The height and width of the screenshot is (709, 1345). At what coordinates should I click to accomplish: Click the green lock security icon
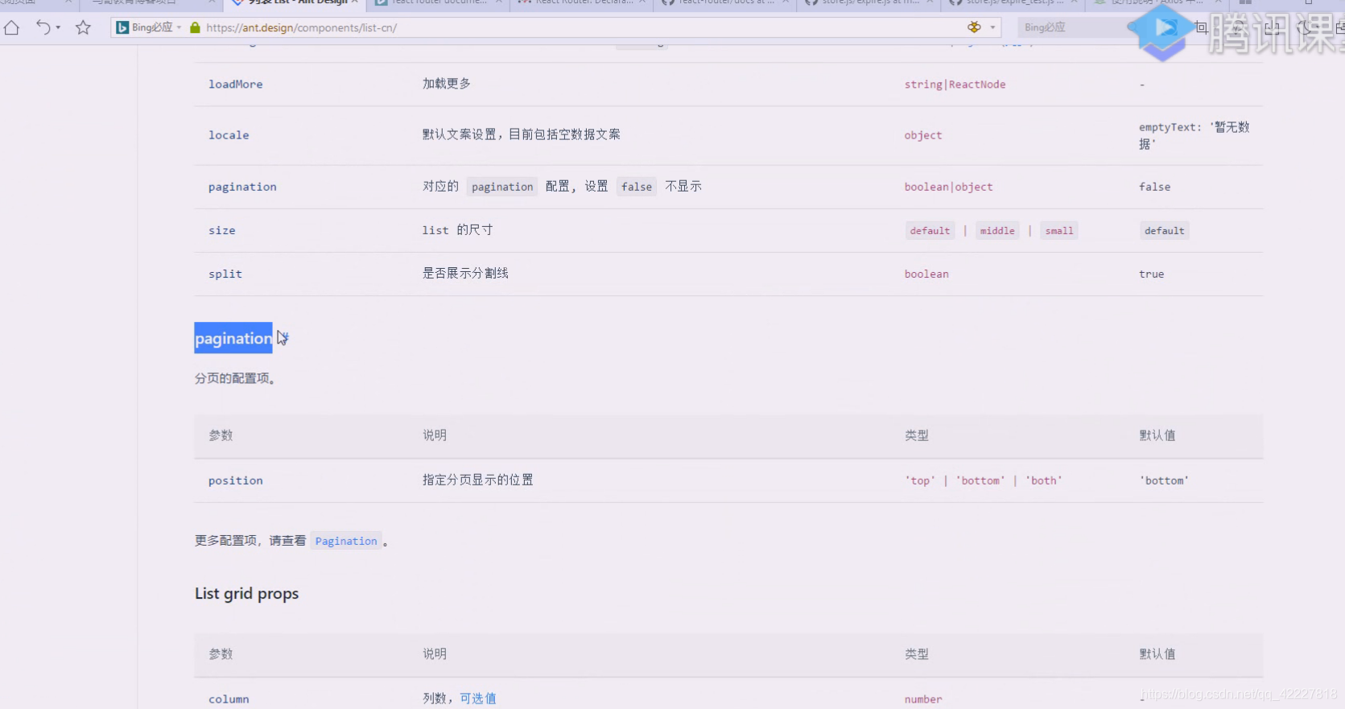[x=195, y=27]
